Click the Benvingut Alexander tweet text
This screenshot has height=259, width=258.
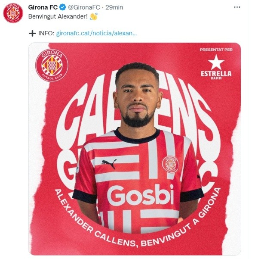pyautogui.click(x=58, y=16)
